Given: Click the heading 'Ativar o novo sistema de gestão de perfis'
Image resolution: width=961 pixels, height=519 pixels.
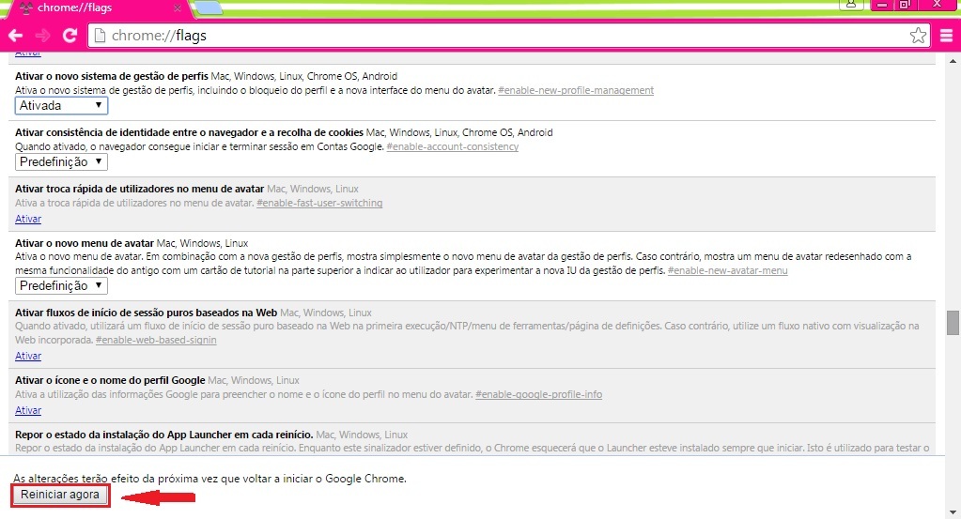Looking at the screenshot, I should tap(112, 76).
